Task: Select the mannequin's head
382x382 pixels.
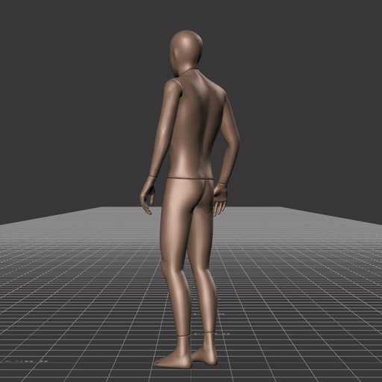Action: (187, 52)
